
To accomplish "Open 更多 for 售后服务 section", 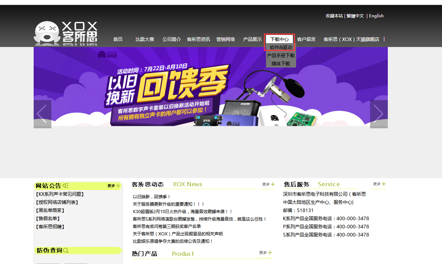I will click(379, 184).
